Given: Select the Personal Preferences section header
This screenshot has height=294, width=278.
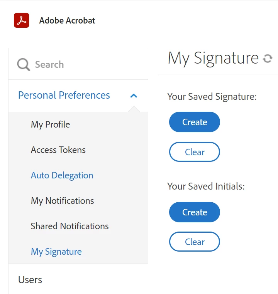Looking at the screenshot, I should pyautogui.click(x=64, y=95).
